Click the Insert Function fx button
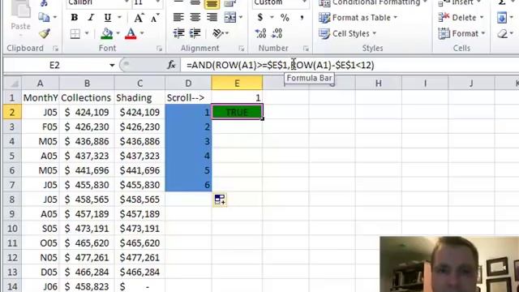This screenshot has height=292, width=519. [171, 65]
